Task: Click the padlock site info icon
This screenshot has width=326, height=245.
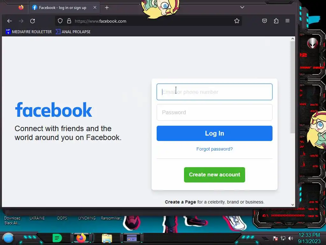Action: click(69, 21)
